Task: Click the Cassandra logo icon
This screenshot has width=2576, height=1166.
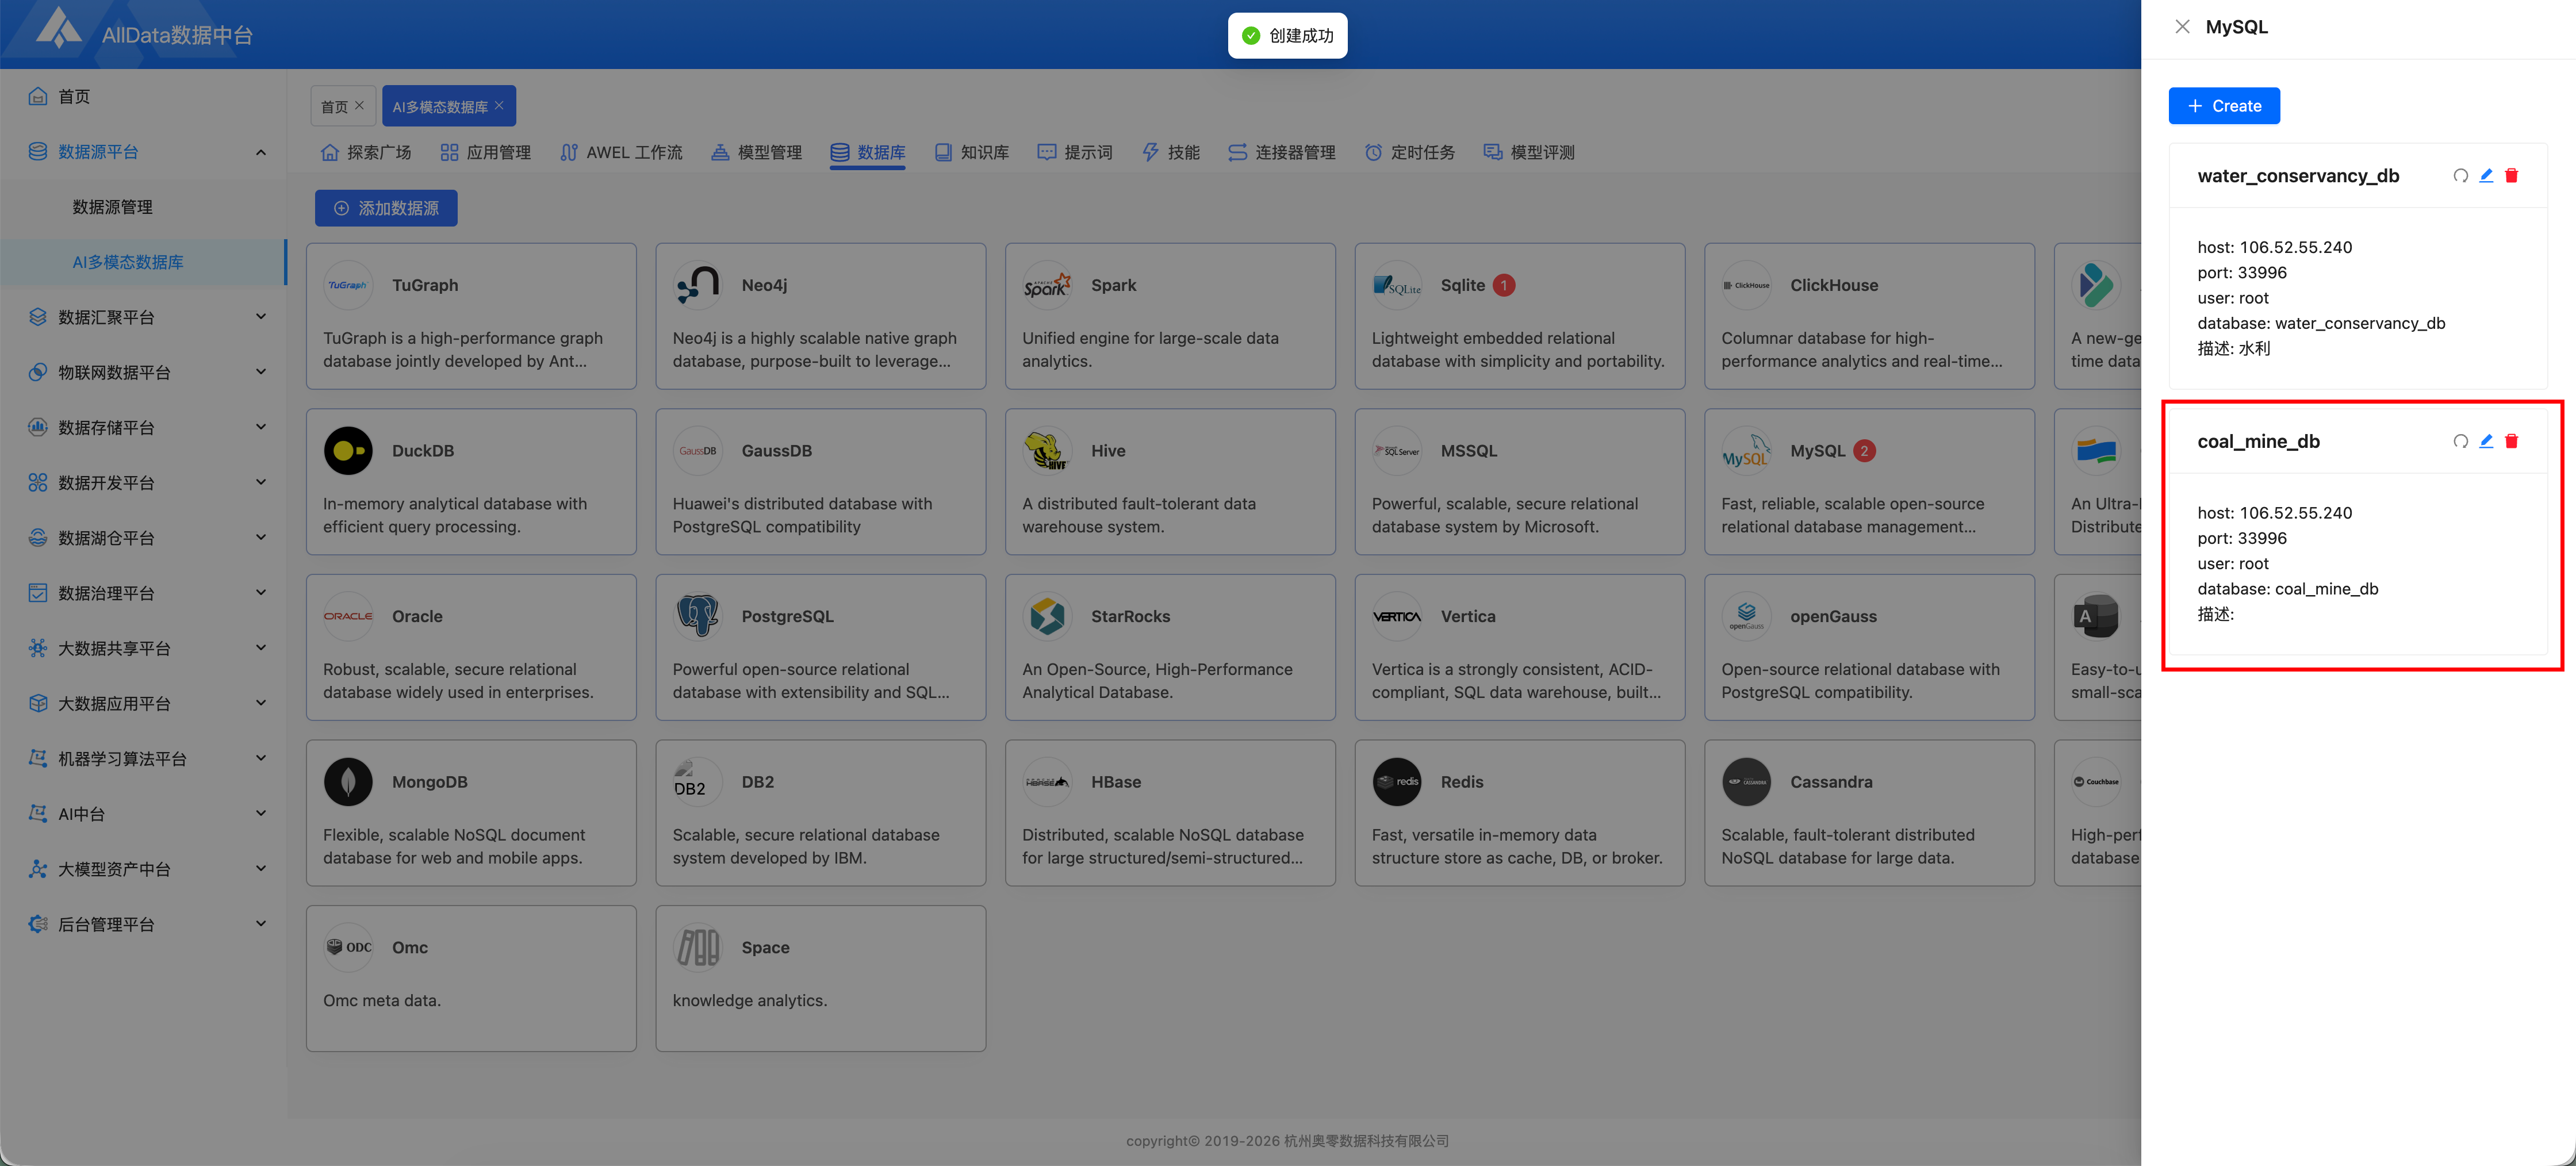Action: click(1746, 782)
